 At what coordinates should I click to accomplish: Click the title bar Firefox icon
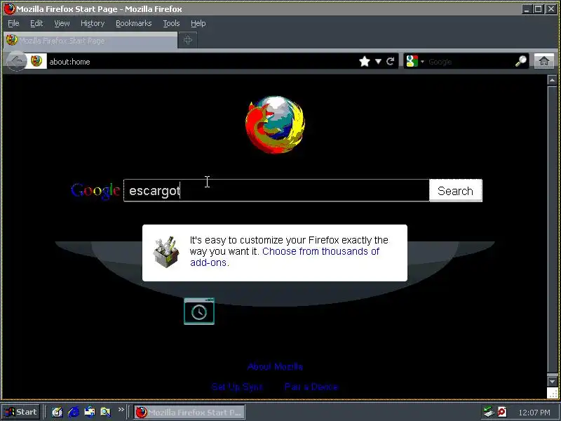(x=9, y=9)
